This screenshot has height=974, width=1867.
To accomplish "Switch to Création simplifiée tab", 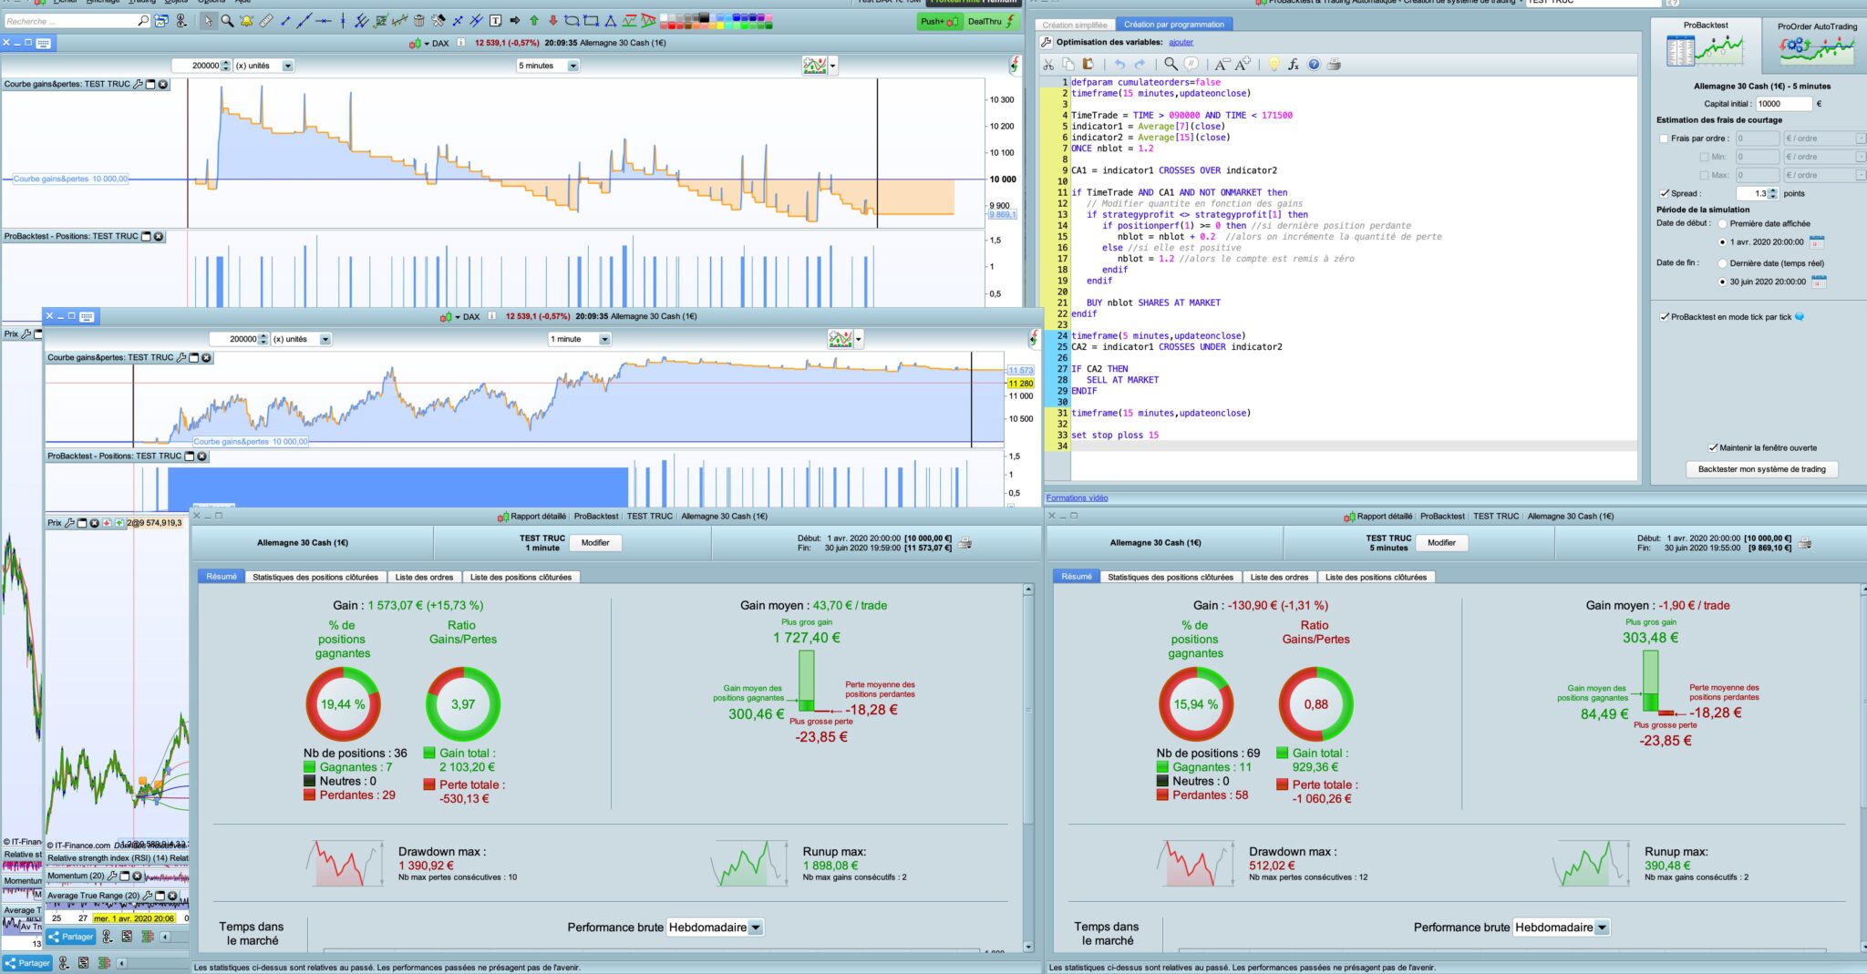I will pyautogui.click(x=1074, y=25).
